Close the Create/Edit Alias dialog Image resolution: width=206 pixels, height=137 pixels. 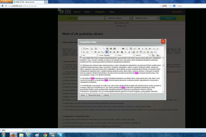(x=163, y=42)
